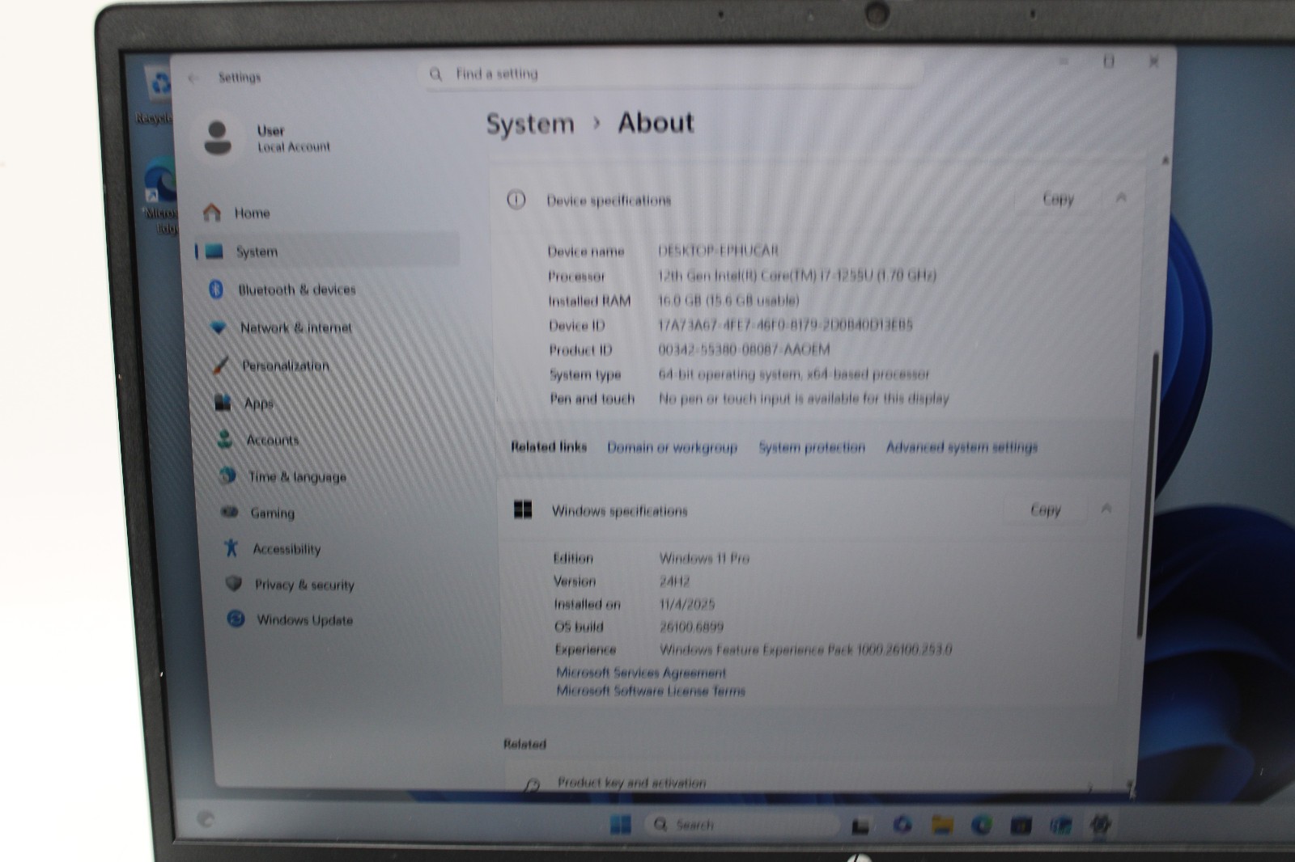This screenshot has width=1295, height=862.
Task: Open the System protection link
Action: 812,447
